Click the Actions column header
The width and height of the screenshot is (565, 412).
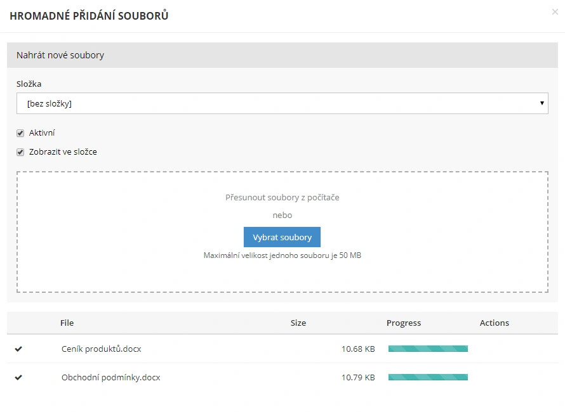click(x=494, y=323)
